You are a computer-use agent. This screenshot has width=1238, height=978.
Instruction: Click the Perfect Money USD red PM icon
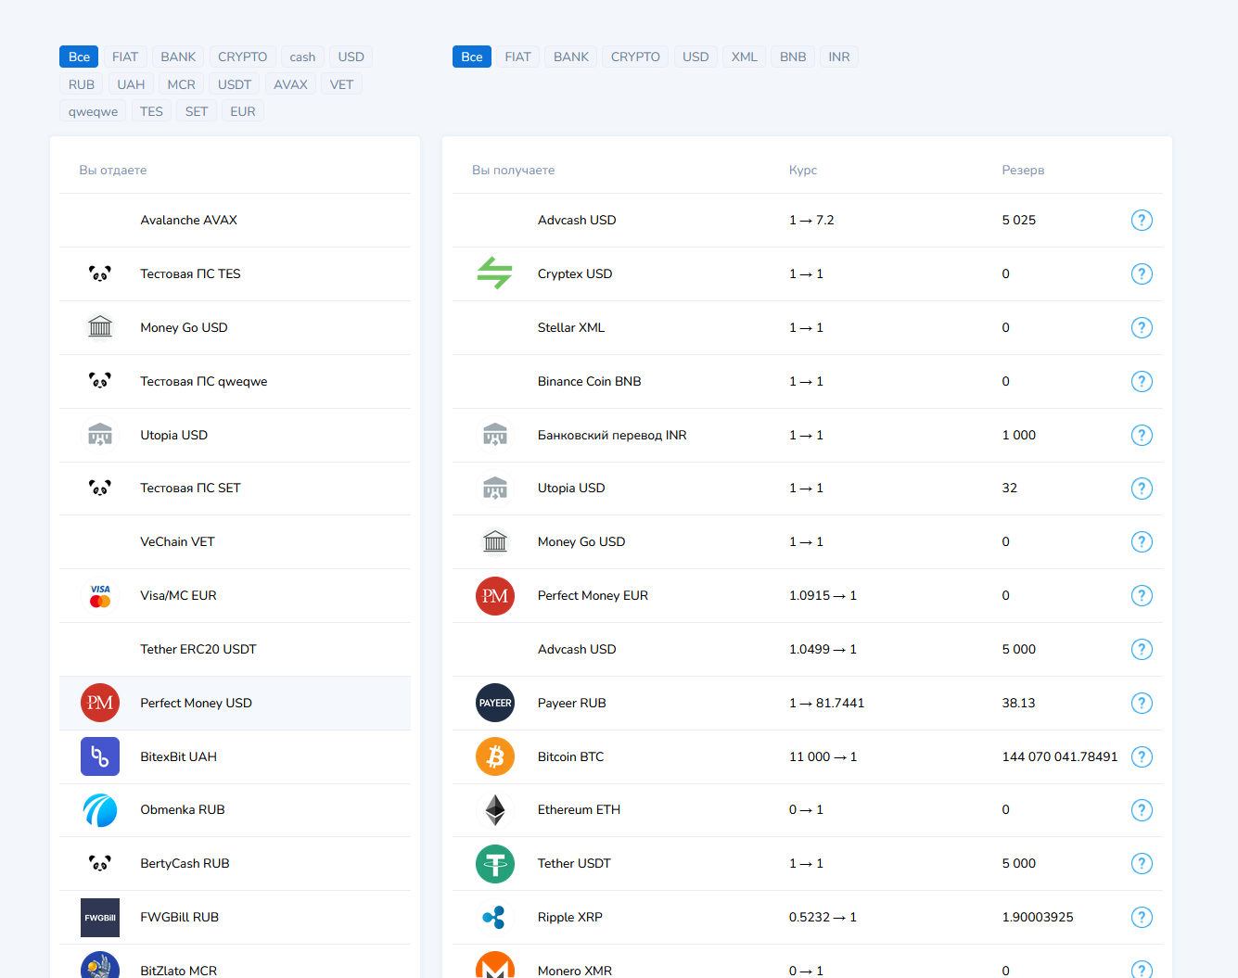click(100, 703)
